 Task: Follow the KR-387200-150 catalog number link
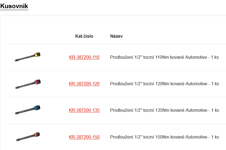[x=84, y=137]
